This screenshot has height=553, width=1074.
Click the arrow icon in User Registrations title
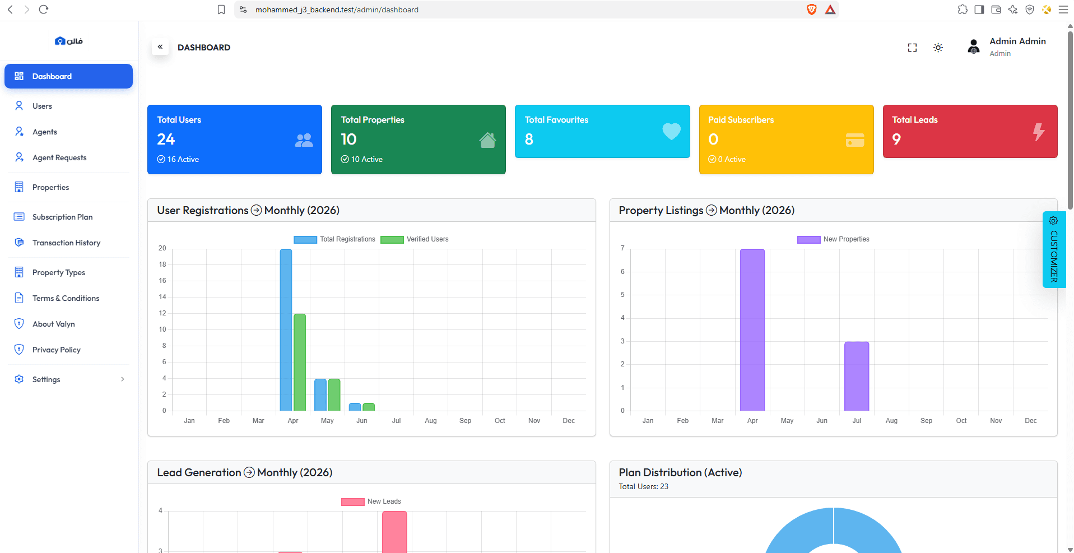[256, 210]
